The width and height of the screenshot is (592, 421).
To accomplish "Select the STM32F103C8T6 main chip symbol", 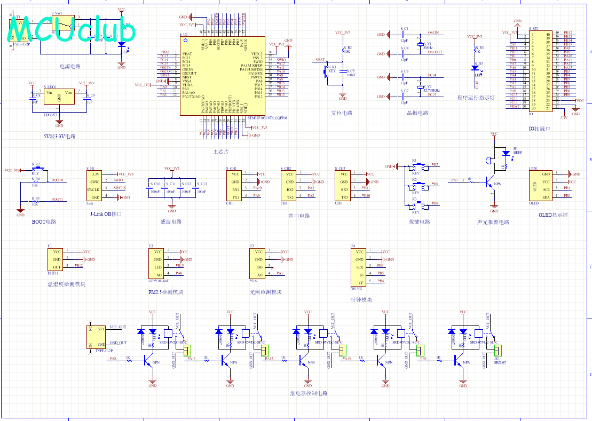I will [223, 76].
